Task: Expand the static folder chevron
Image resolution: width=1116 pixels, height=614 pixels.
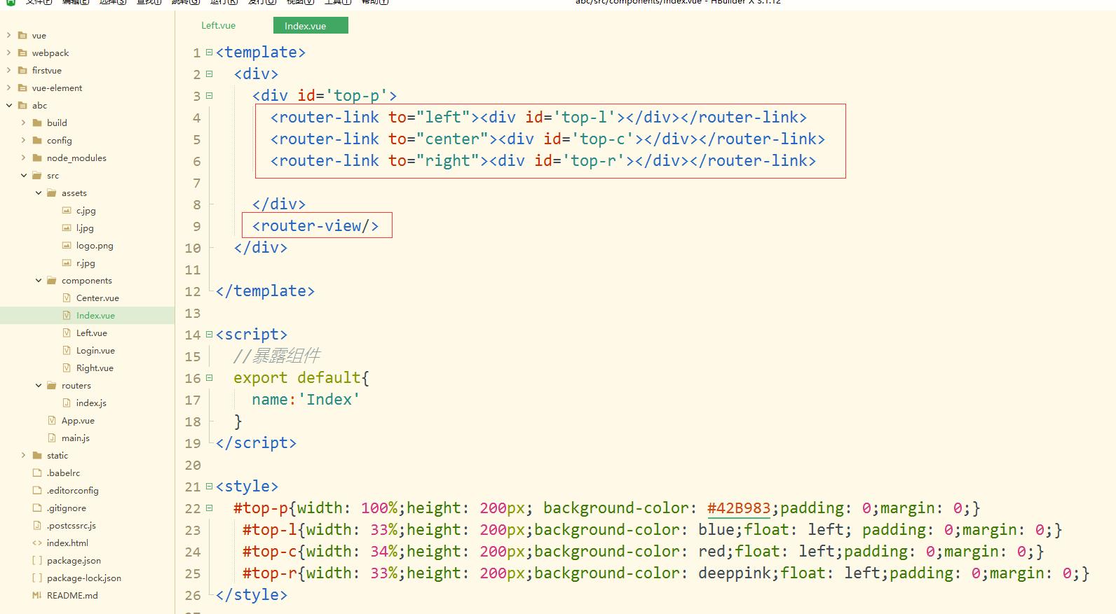Action: [x=23, y=455]
